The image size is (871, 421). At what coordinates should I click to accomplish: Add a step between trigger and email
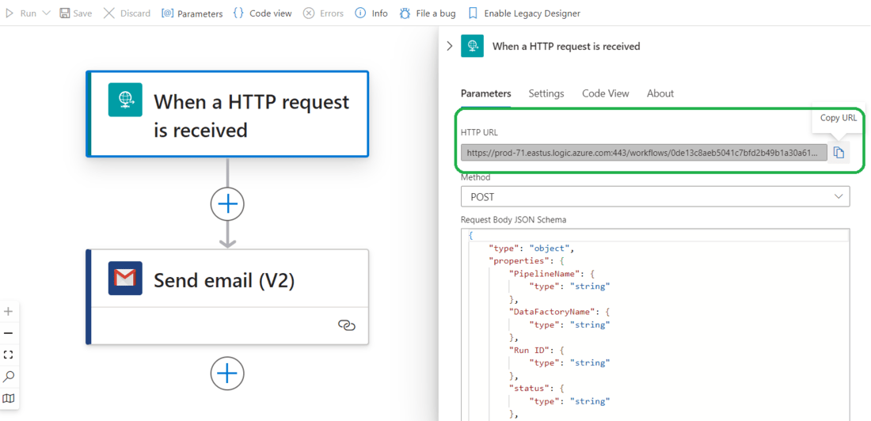[x=227, y=204]
